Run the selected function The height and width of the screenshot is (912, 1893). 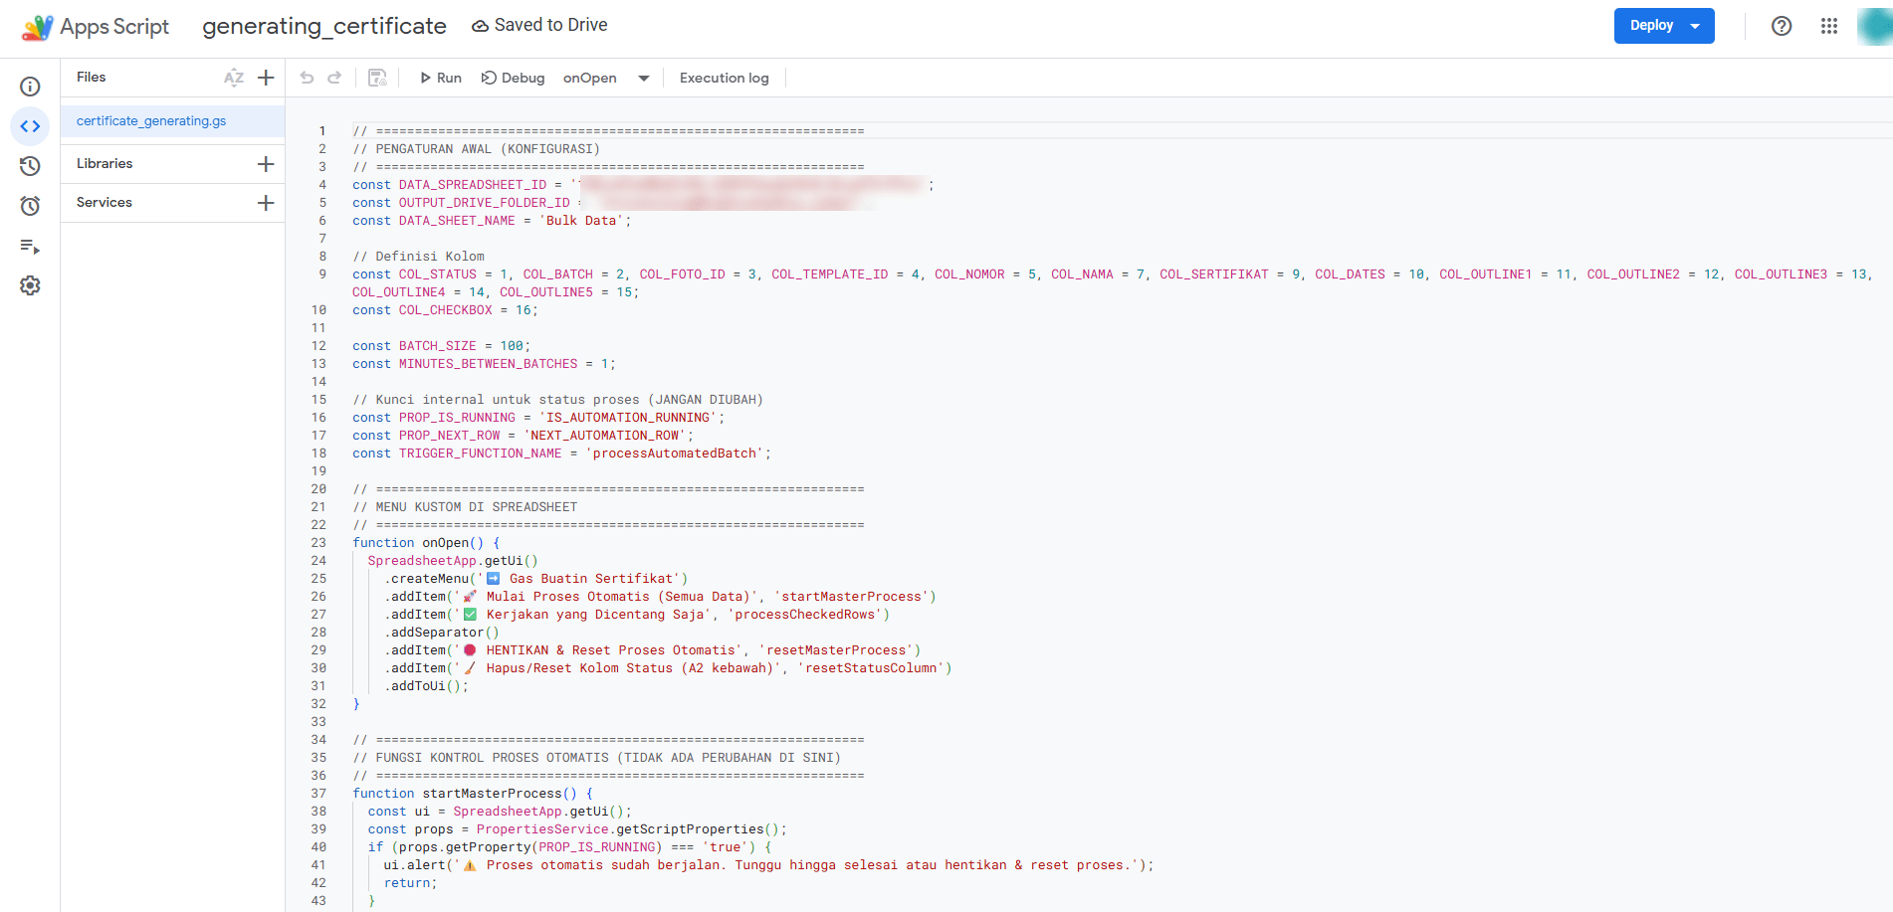(x=440, y=78)
